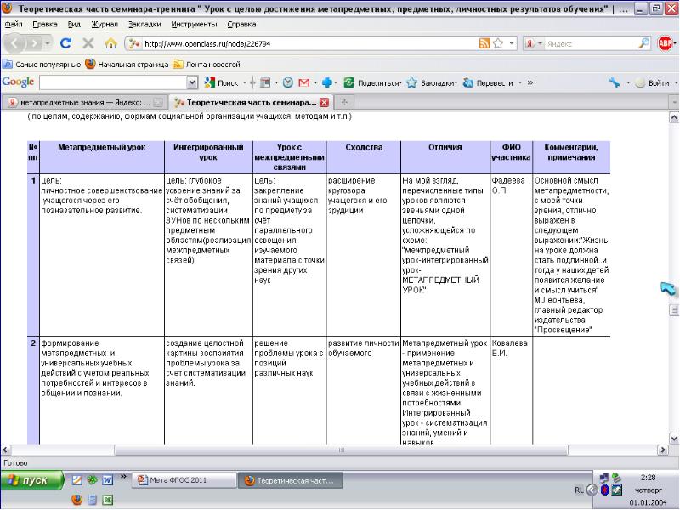Expand the Перевести dropdown arrow

pyautogui.click(x=518, y=82)
